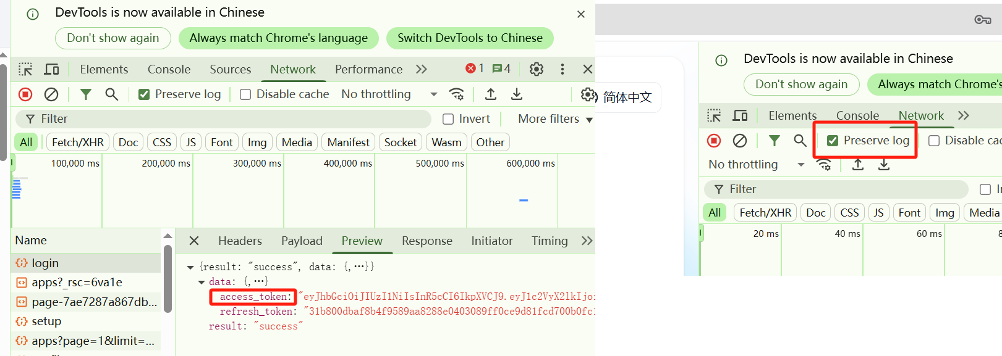The height and width of the screenshot is (356, 1002).
Task: Import HAR file upload icon in left DevTools
Action: point(491,94)
